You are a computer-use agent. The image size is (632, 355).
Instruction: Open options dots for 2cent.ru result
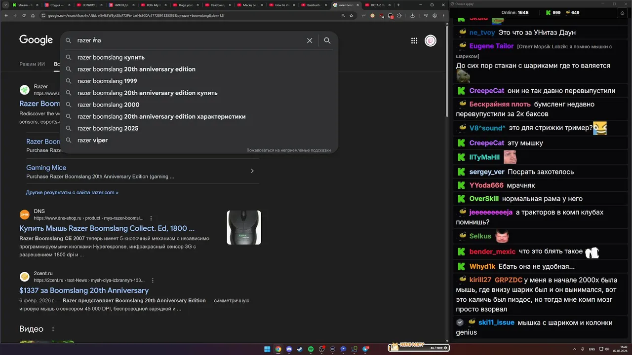[153, 281]
